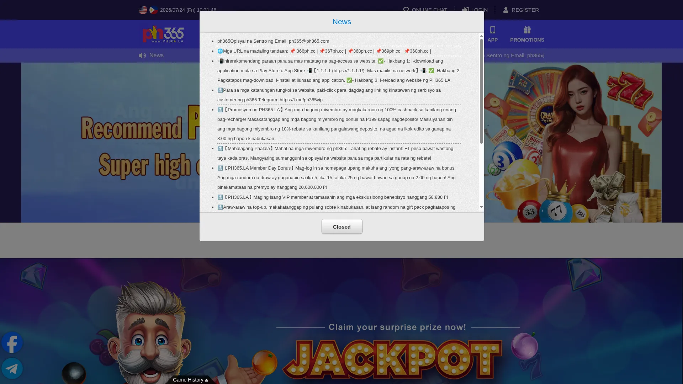Click the JACKPOT banner
Screen dimensions: 683x384
(392, 359)
